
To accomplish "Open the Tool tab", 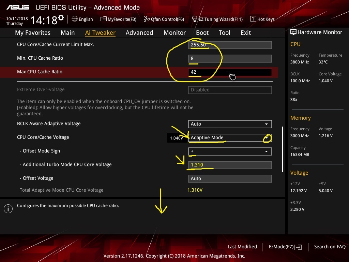I will point(224,33).
